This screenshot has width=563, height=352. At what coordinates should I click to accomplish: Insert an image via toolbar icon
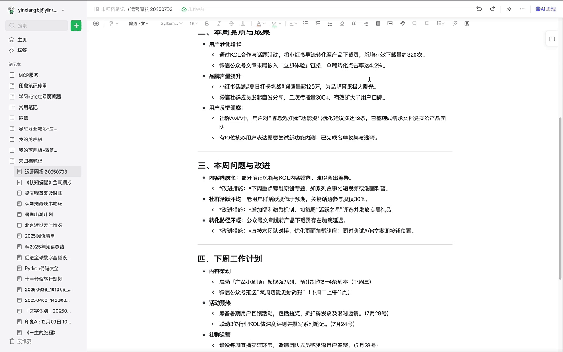[390, 23]
